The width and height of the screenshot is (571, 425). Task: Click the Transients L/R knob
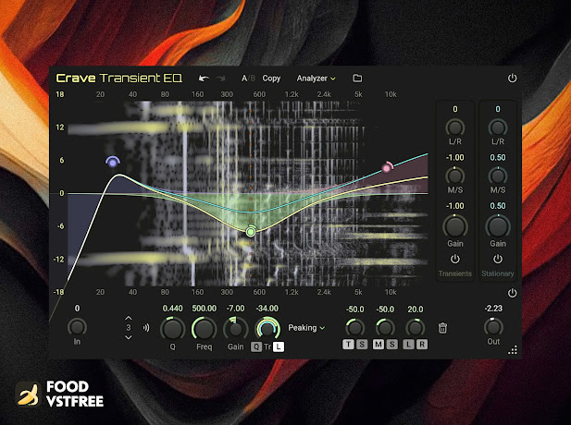point(454,128)
